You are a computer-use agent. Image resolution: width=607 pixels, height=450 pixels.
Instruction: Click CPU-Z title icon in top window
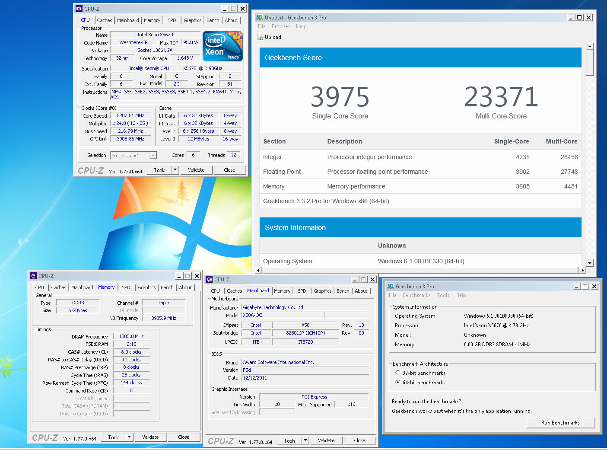pos(79,9)
